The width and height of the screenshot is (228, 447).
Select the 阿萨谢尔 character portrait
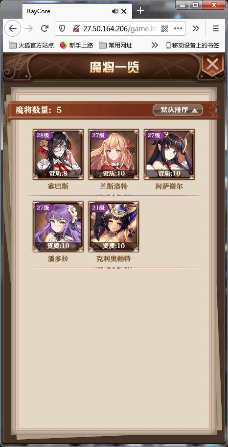click(169, 155)
